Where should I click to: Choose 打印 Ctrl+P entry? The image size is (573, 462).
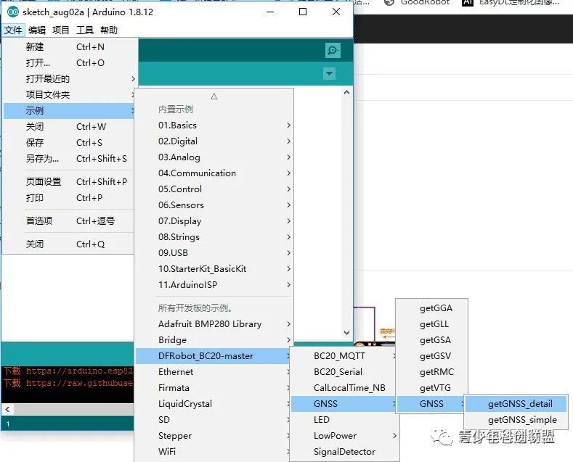(70, 198)
